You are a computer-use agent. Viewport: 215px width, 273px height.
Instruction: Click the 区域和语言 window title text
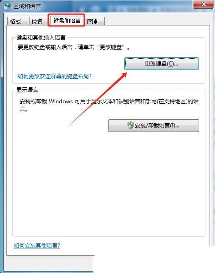click(27, 6)
